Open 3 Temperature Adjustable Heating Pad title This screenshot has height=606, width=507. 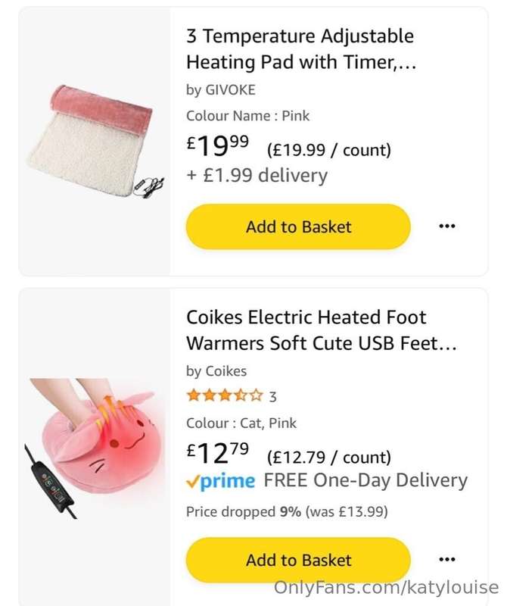tap(301, 49)
